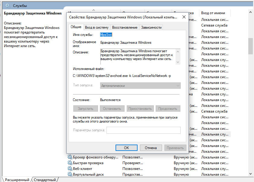Viewport: 254px width, 182px height.
Task: Click Локальная слу... logon of Веб-клиент row
Action: click(x=215, y=169)
